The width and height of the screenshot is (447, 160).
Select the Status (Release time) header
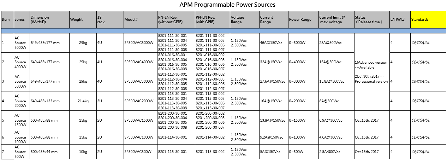(372, 20)
